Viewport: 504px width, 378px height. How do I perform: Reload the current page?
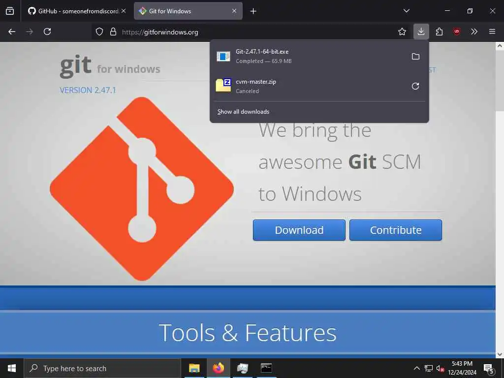coord(47,31)
